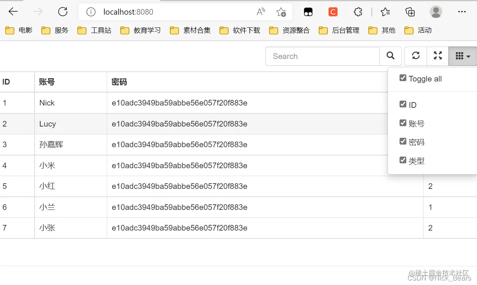Open the browser Extensions puzzle icon
The image size is (477, 285).
click(357, 12)
